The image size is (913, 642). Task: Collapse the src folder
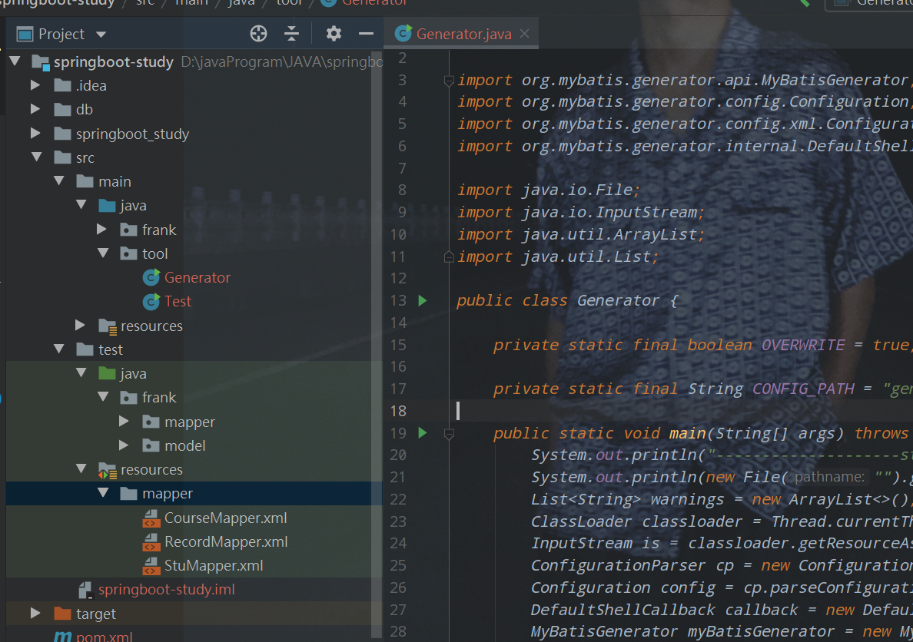click(x=37, y=157)
